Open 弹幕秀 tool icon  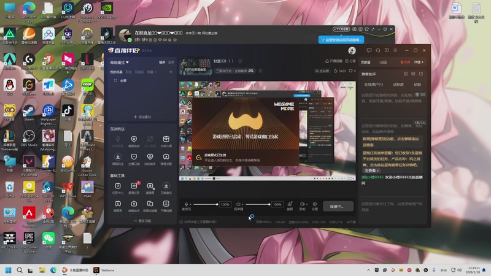point(118,206)
